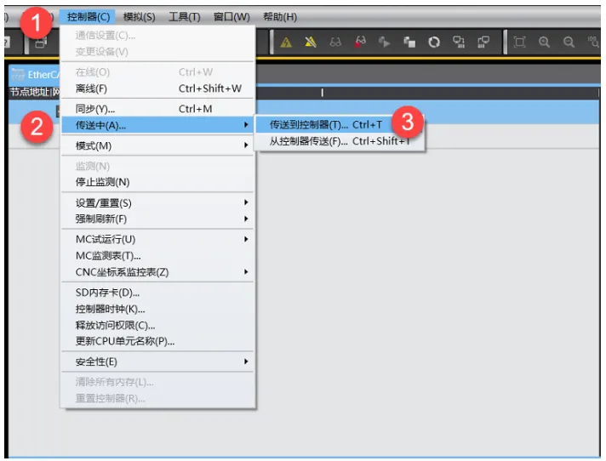Switch to the EtherCAT tab
The width and height of the screenshot is (606, 461).
click(34, 75)
